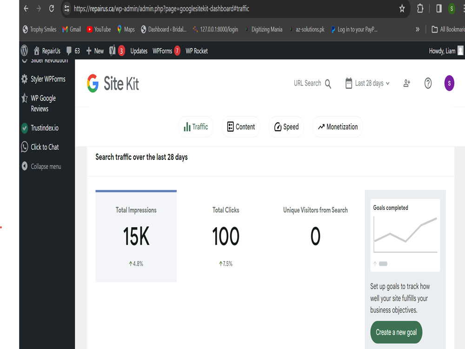Open the Log in to your PayPal bookmark
465x349 pixels.
(x=354, y=29)
